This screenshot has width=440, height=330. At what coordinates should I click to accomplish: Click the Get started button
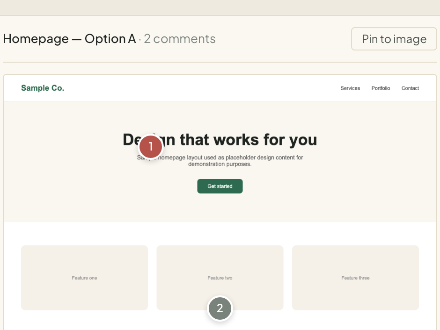220,187
